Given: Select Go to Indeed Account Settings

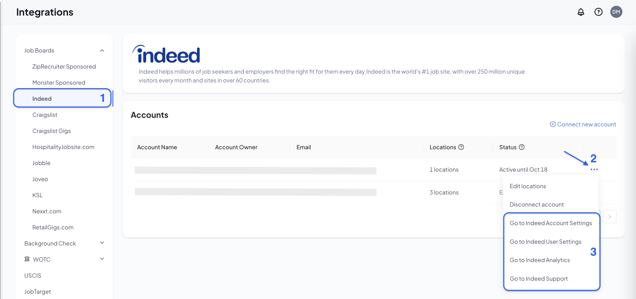Looking at the screenshot, I should point(551,223).
